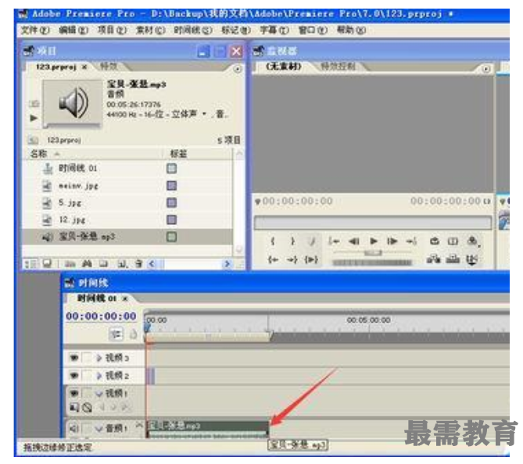523x464 pixels.
Task: Click Set Display Style on 视频1 track
Action: tap(74, 407)
